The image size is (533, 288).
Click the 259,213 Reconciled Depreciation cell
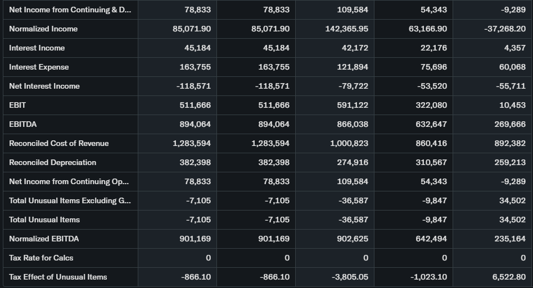click(x=509, y=162)
